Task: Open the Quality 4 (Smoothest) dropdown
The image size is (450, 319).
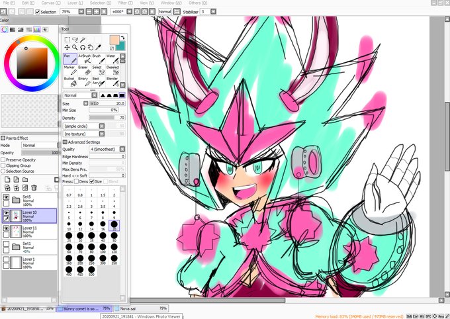Action: tap(122, 149)
